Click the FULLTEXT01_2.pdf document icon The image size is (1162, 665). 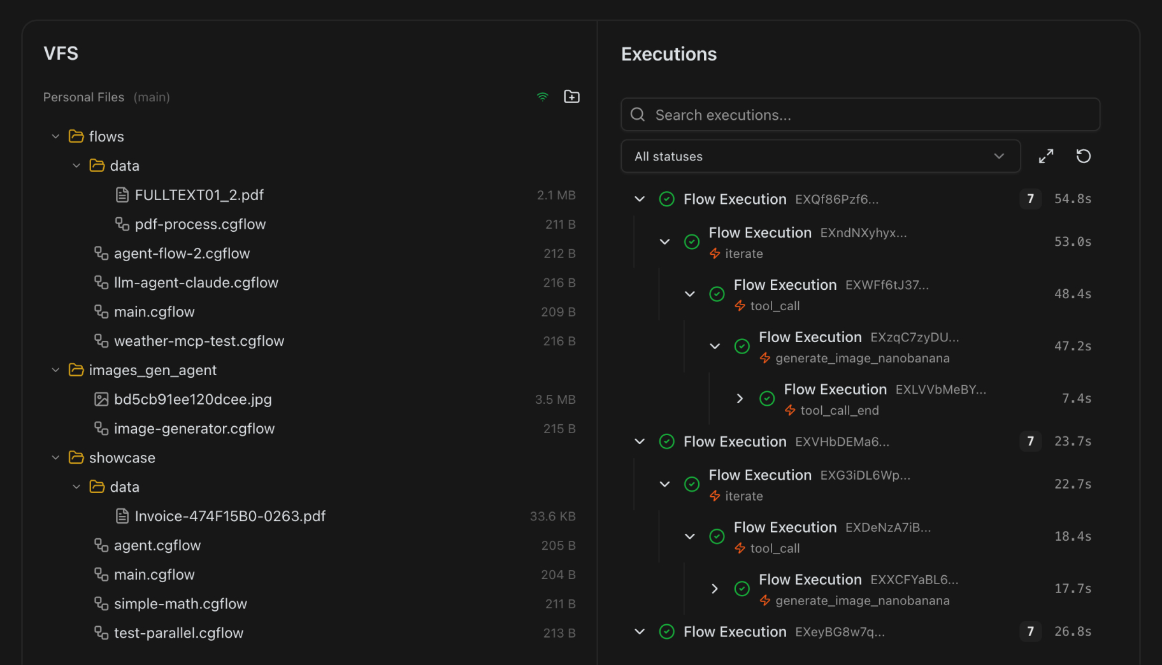(122, 195)
